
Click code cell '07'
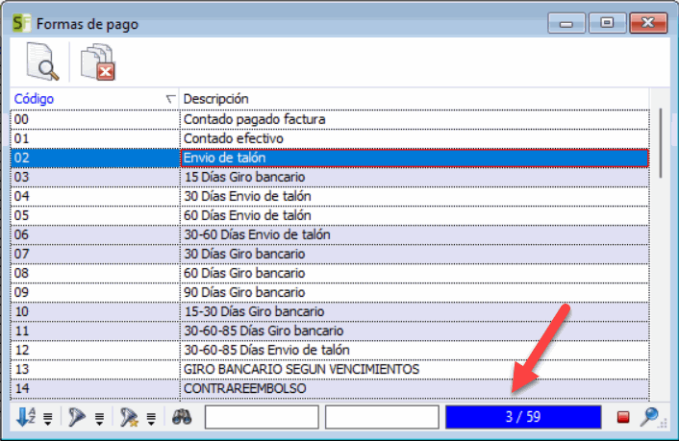(95, 254)
